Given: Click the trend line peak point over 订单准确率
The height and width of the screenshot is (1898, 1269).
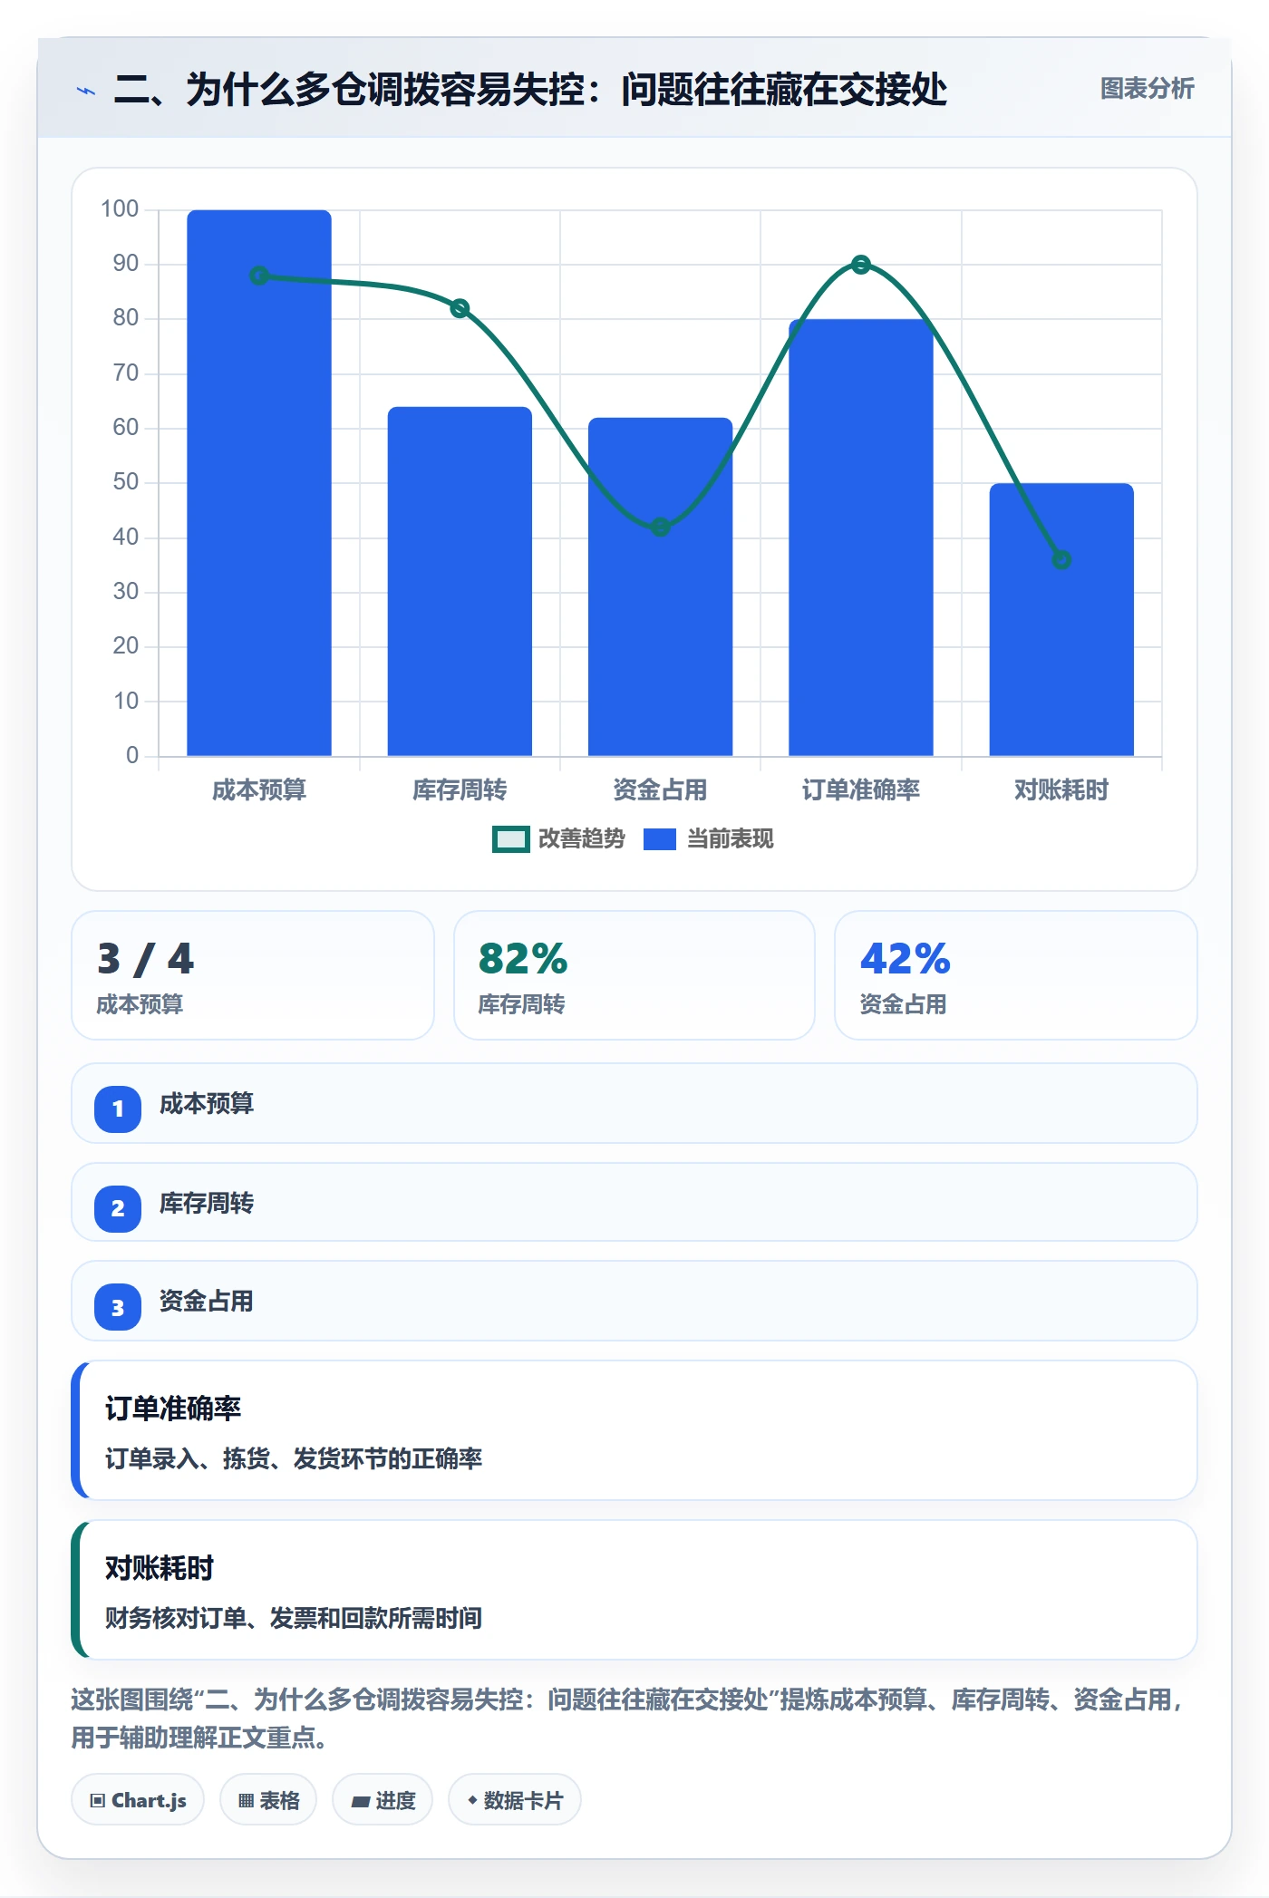Looking at the screenshot, I should tap(861, 265).
